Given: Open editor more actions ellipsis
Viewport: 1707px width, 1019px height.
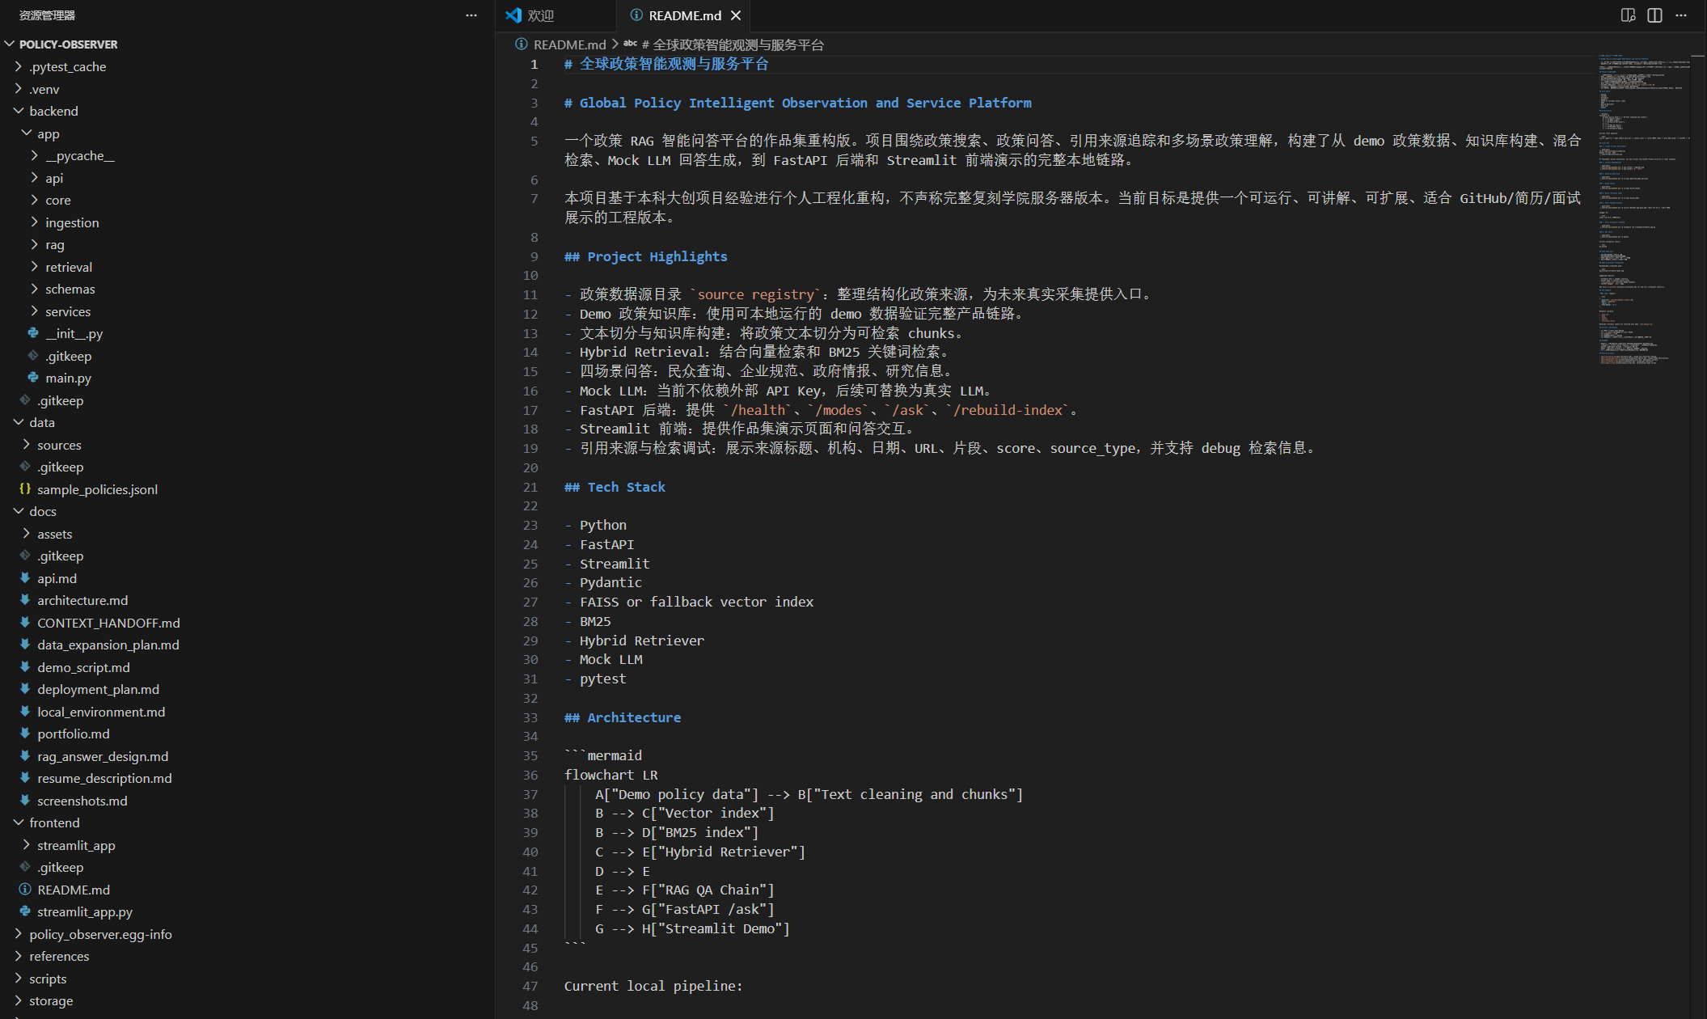Looking at the screenshot, I should point(1681,15).
